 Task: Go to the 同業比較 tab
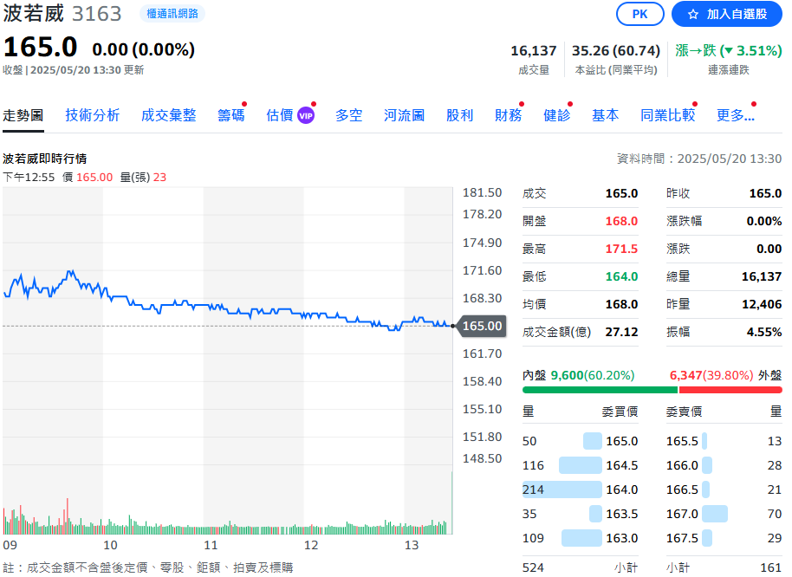click(668, 115)
